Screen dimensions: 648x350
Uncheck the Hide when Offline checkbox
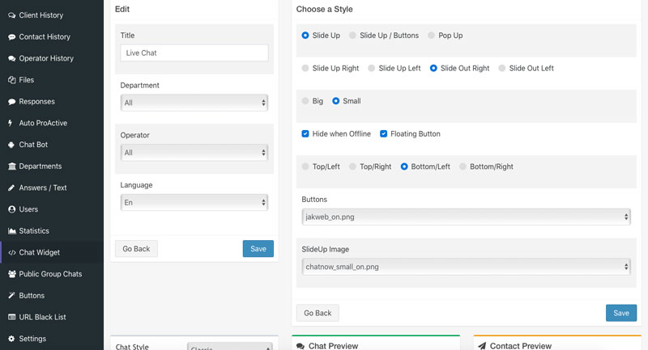click(305, 133)
